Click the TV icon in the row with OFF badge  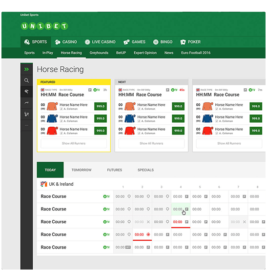pos(106,247)
